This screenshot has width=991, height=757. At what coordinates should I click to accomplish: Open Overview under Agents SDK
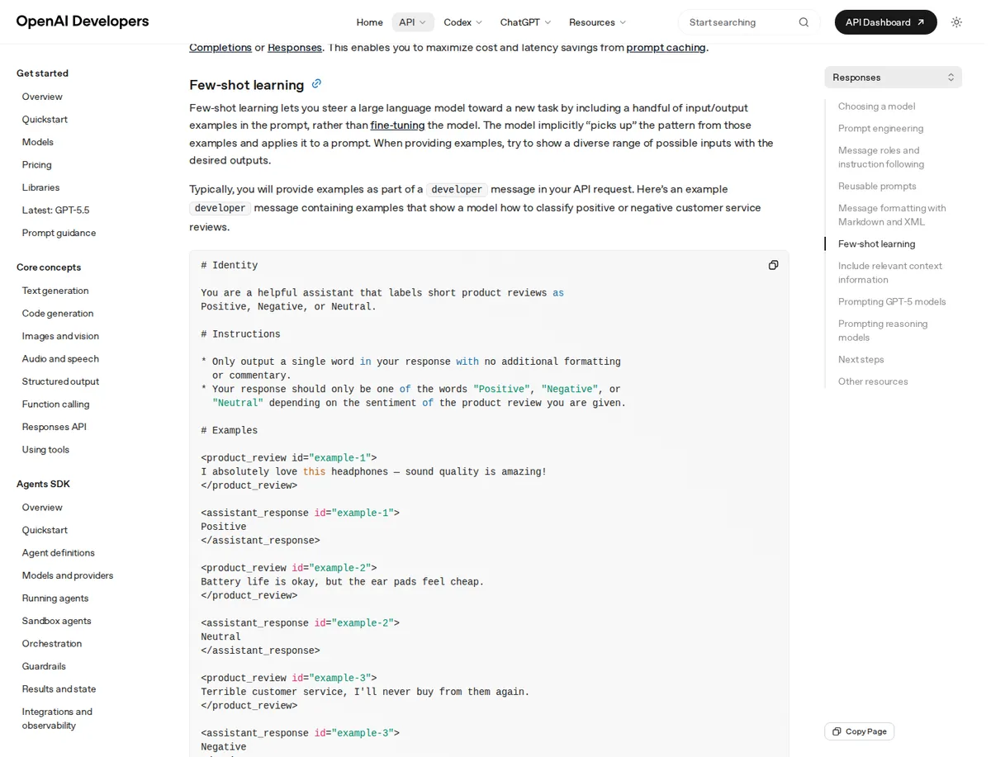click(42, 507)
